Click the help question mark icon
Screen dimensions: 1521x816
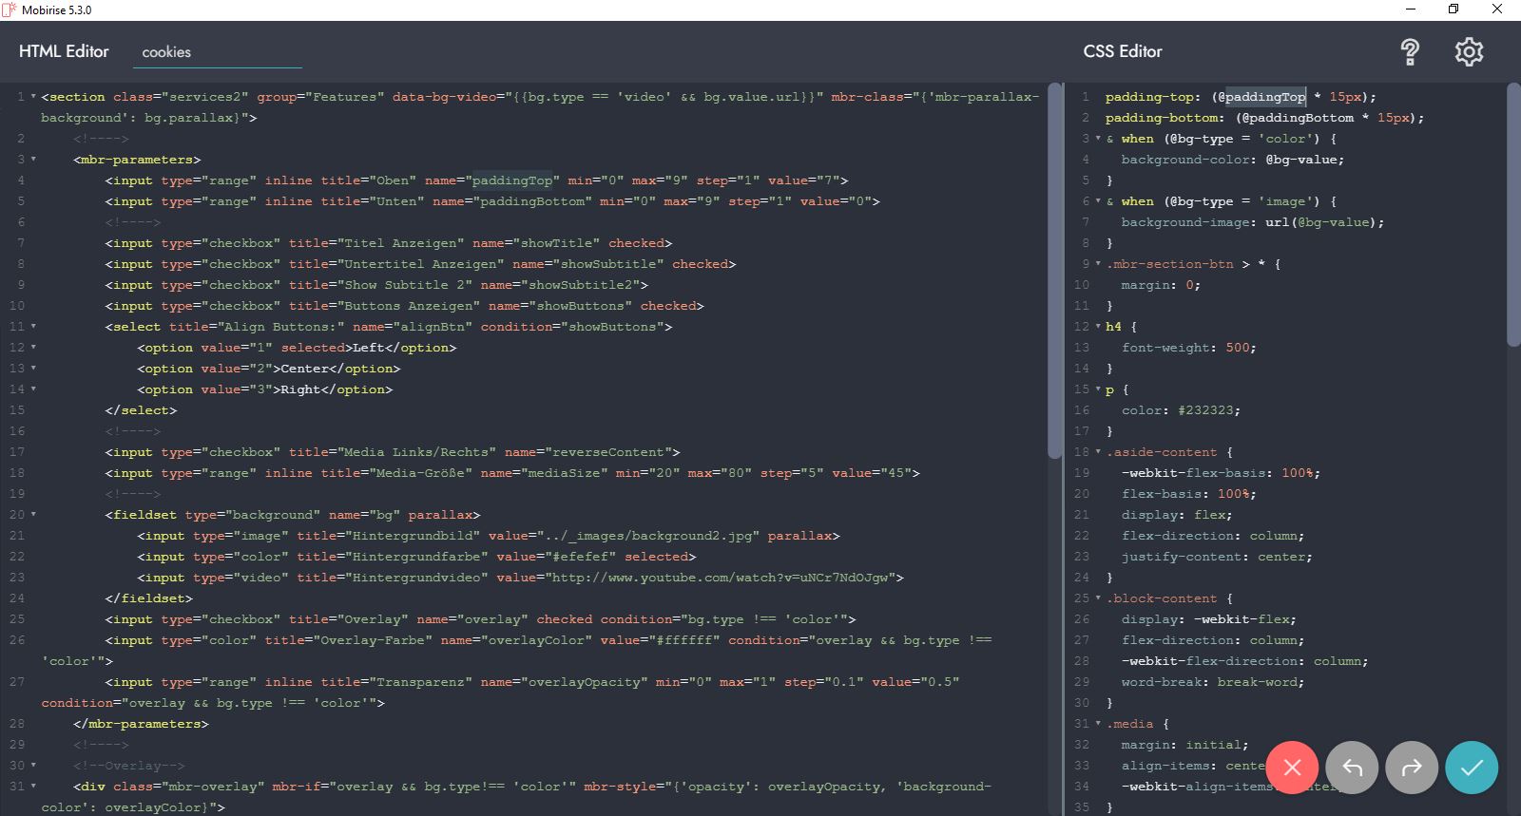click(1410, 52)
